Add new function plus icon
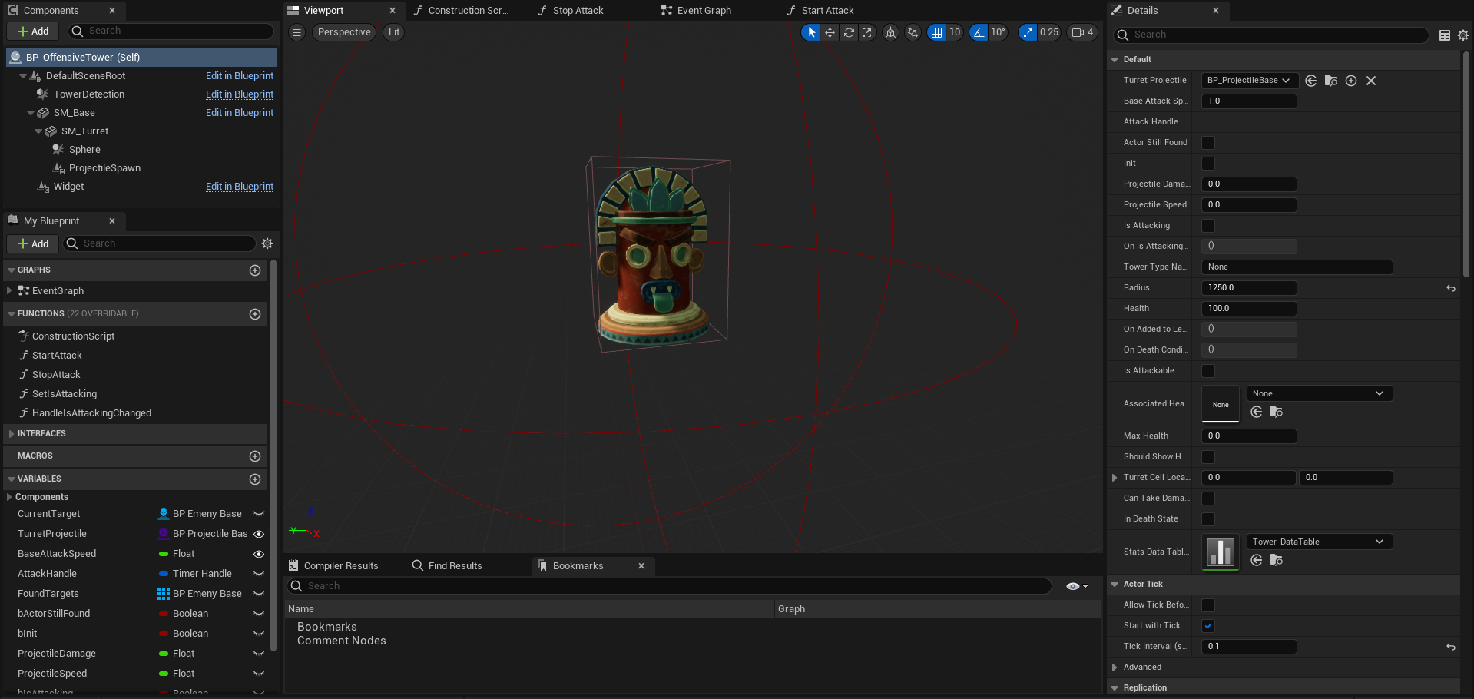This screenshot has height=699, width=1474. point(255,314)
